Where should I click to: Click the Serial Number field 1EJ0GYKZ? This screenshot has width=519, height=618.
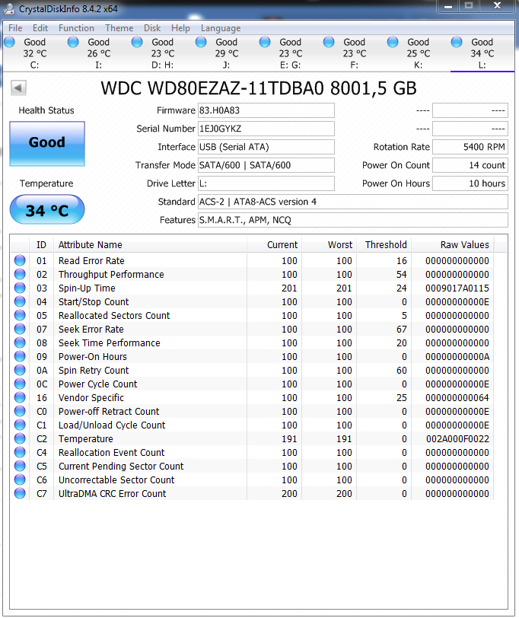click(266, 129)
